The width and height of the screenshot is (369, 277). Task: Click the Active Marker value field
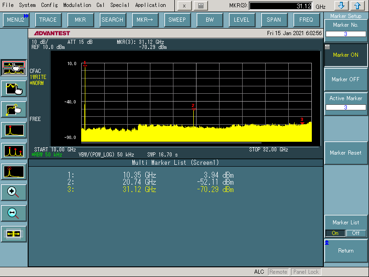(x=346, y=108)
